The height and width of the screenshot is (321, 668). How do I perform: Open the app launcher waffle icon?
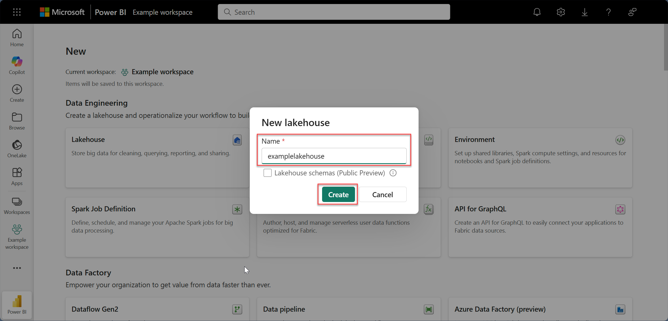[x=17, y=12]
